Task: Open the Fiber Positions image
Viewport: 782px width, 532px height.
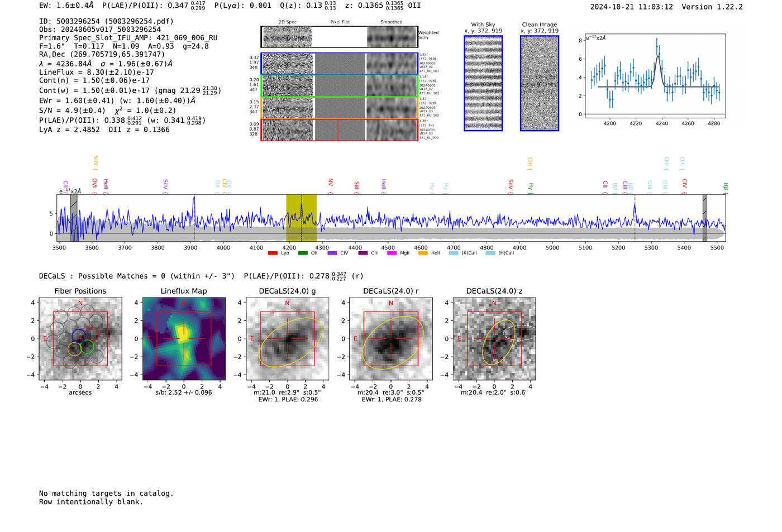Action: point(80,338)
